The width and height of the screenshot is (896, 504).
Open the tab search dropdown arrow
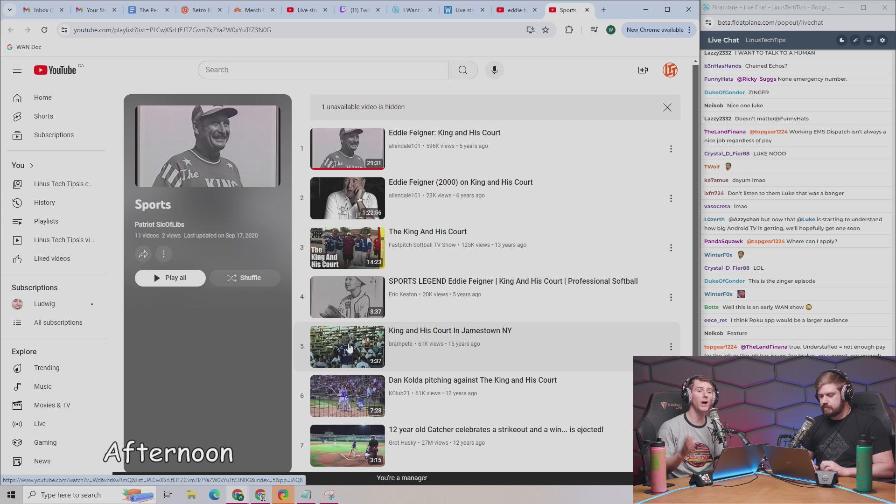tap(10, 10)
